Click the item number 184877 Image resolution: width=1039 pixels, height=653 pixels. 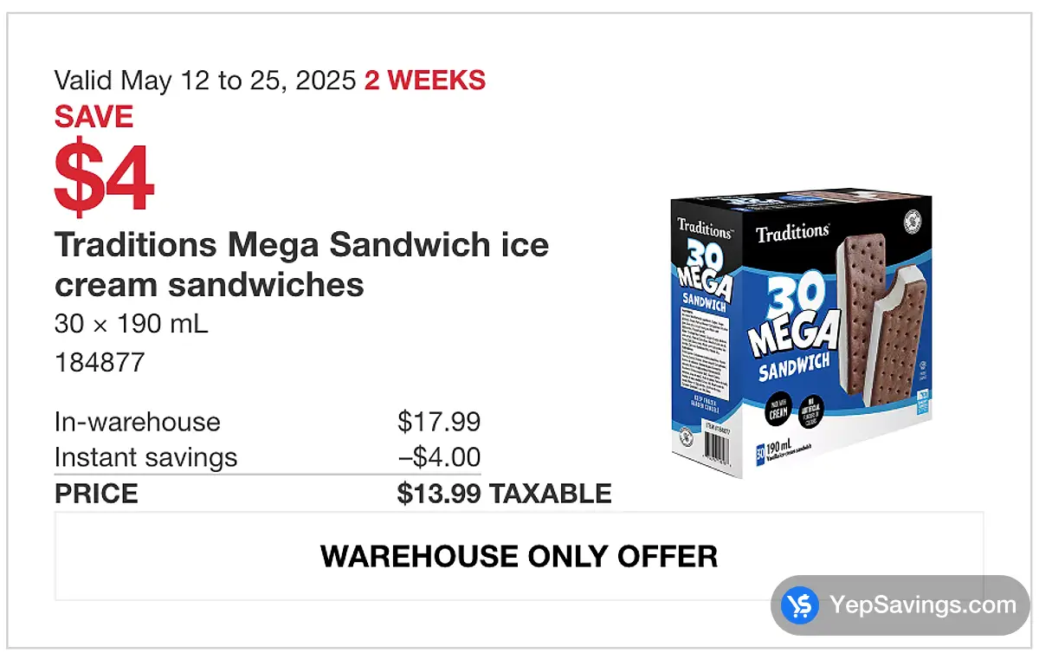click(x=100, y=362)
